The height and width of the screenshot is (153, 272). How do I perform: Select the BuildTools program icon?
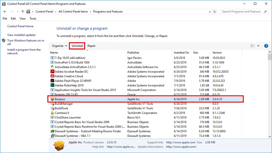52,108
